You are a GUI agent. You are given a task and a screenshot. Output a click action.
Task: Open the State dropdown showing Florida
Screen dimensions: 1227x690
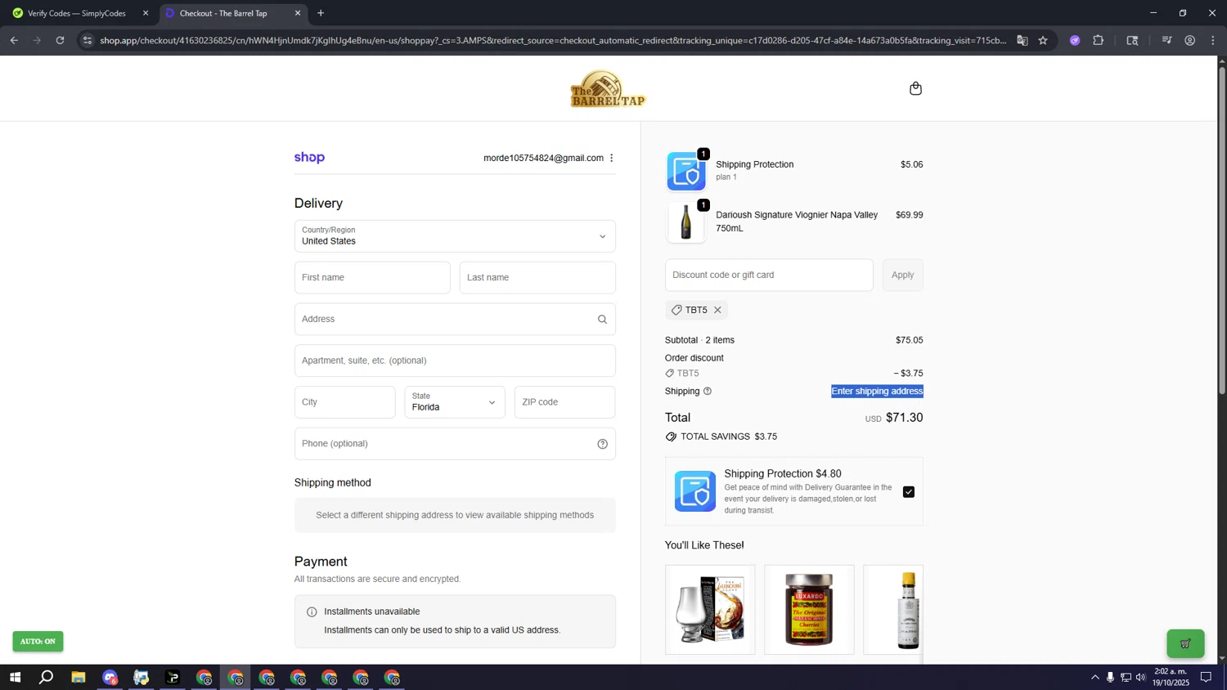click(x=455, y=402)
